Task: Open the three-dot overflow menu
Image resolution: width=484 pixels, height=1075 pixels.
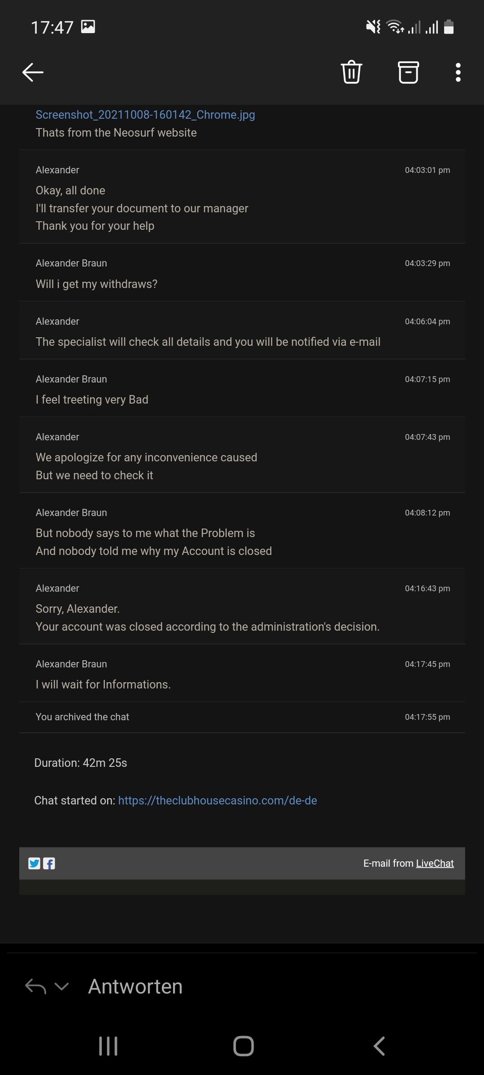Action: click(458, 72)
